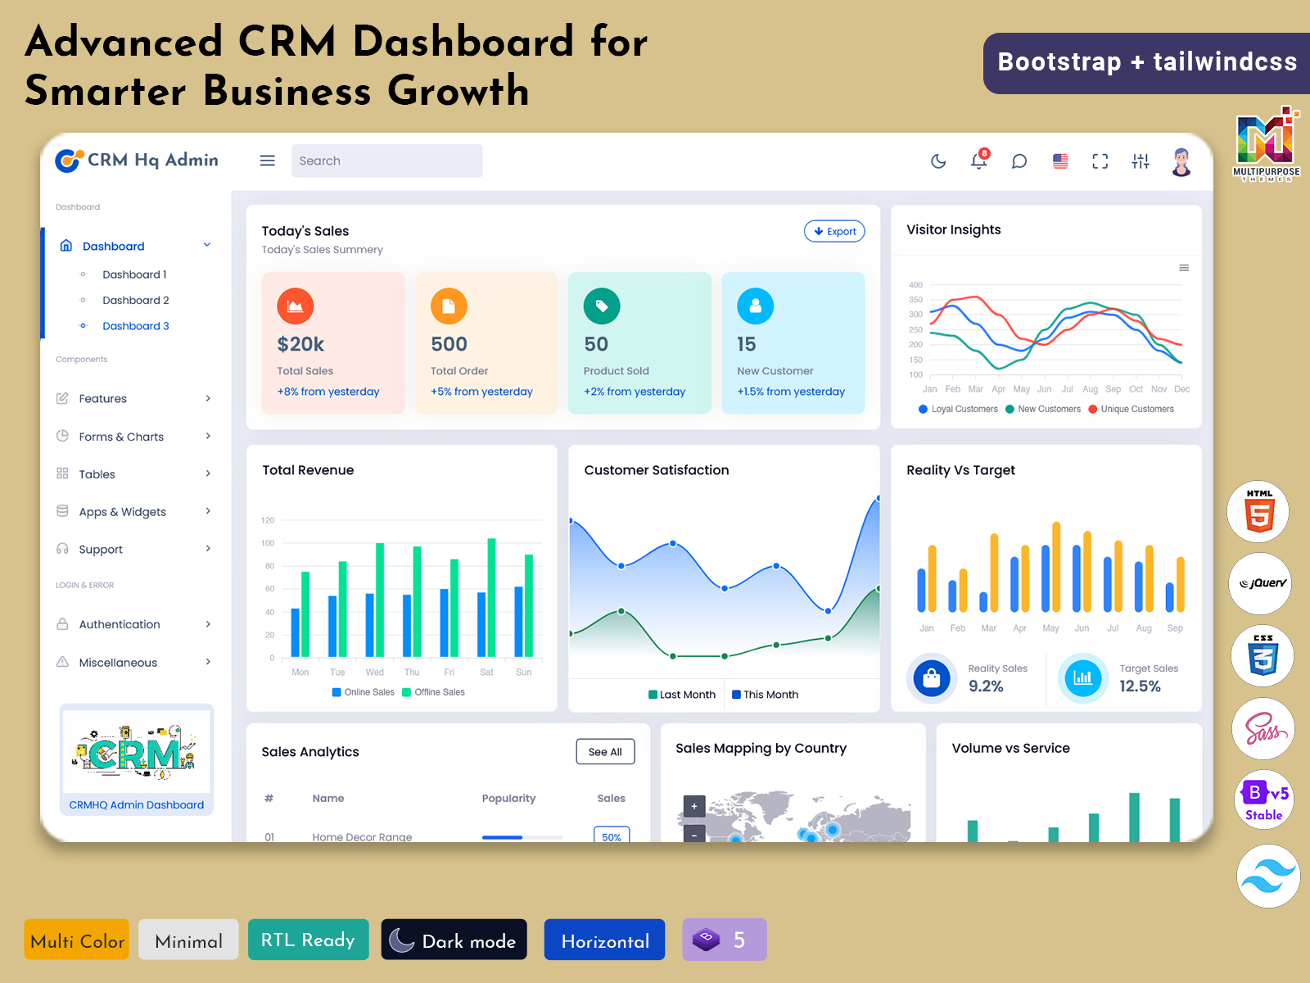Click the HTML5 badge icon

[1258, 511]
